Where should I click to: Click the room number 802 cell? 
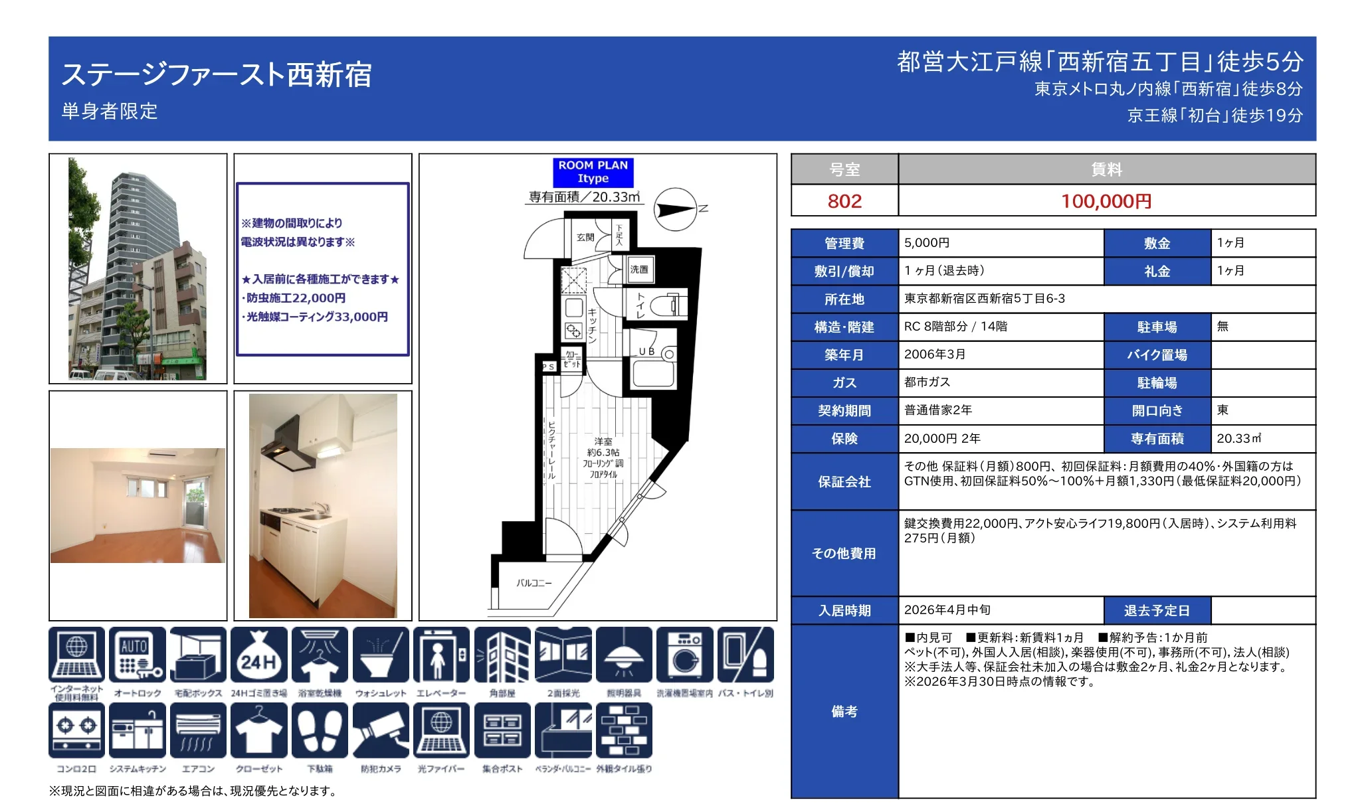844,201
